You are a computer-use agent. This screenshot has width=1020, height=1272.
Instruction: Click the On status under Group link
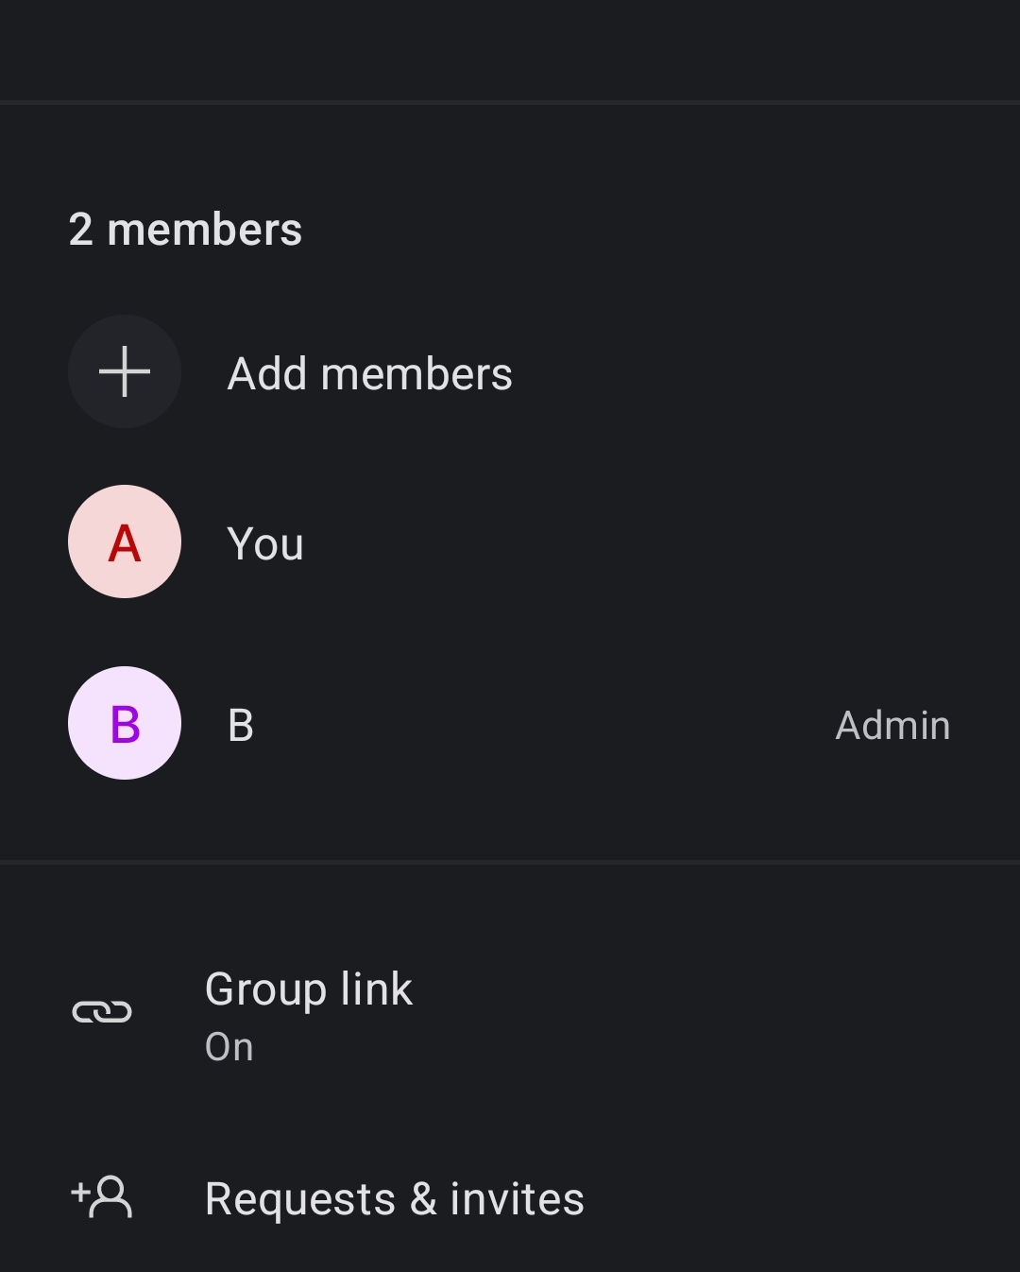coord(229,1047)
